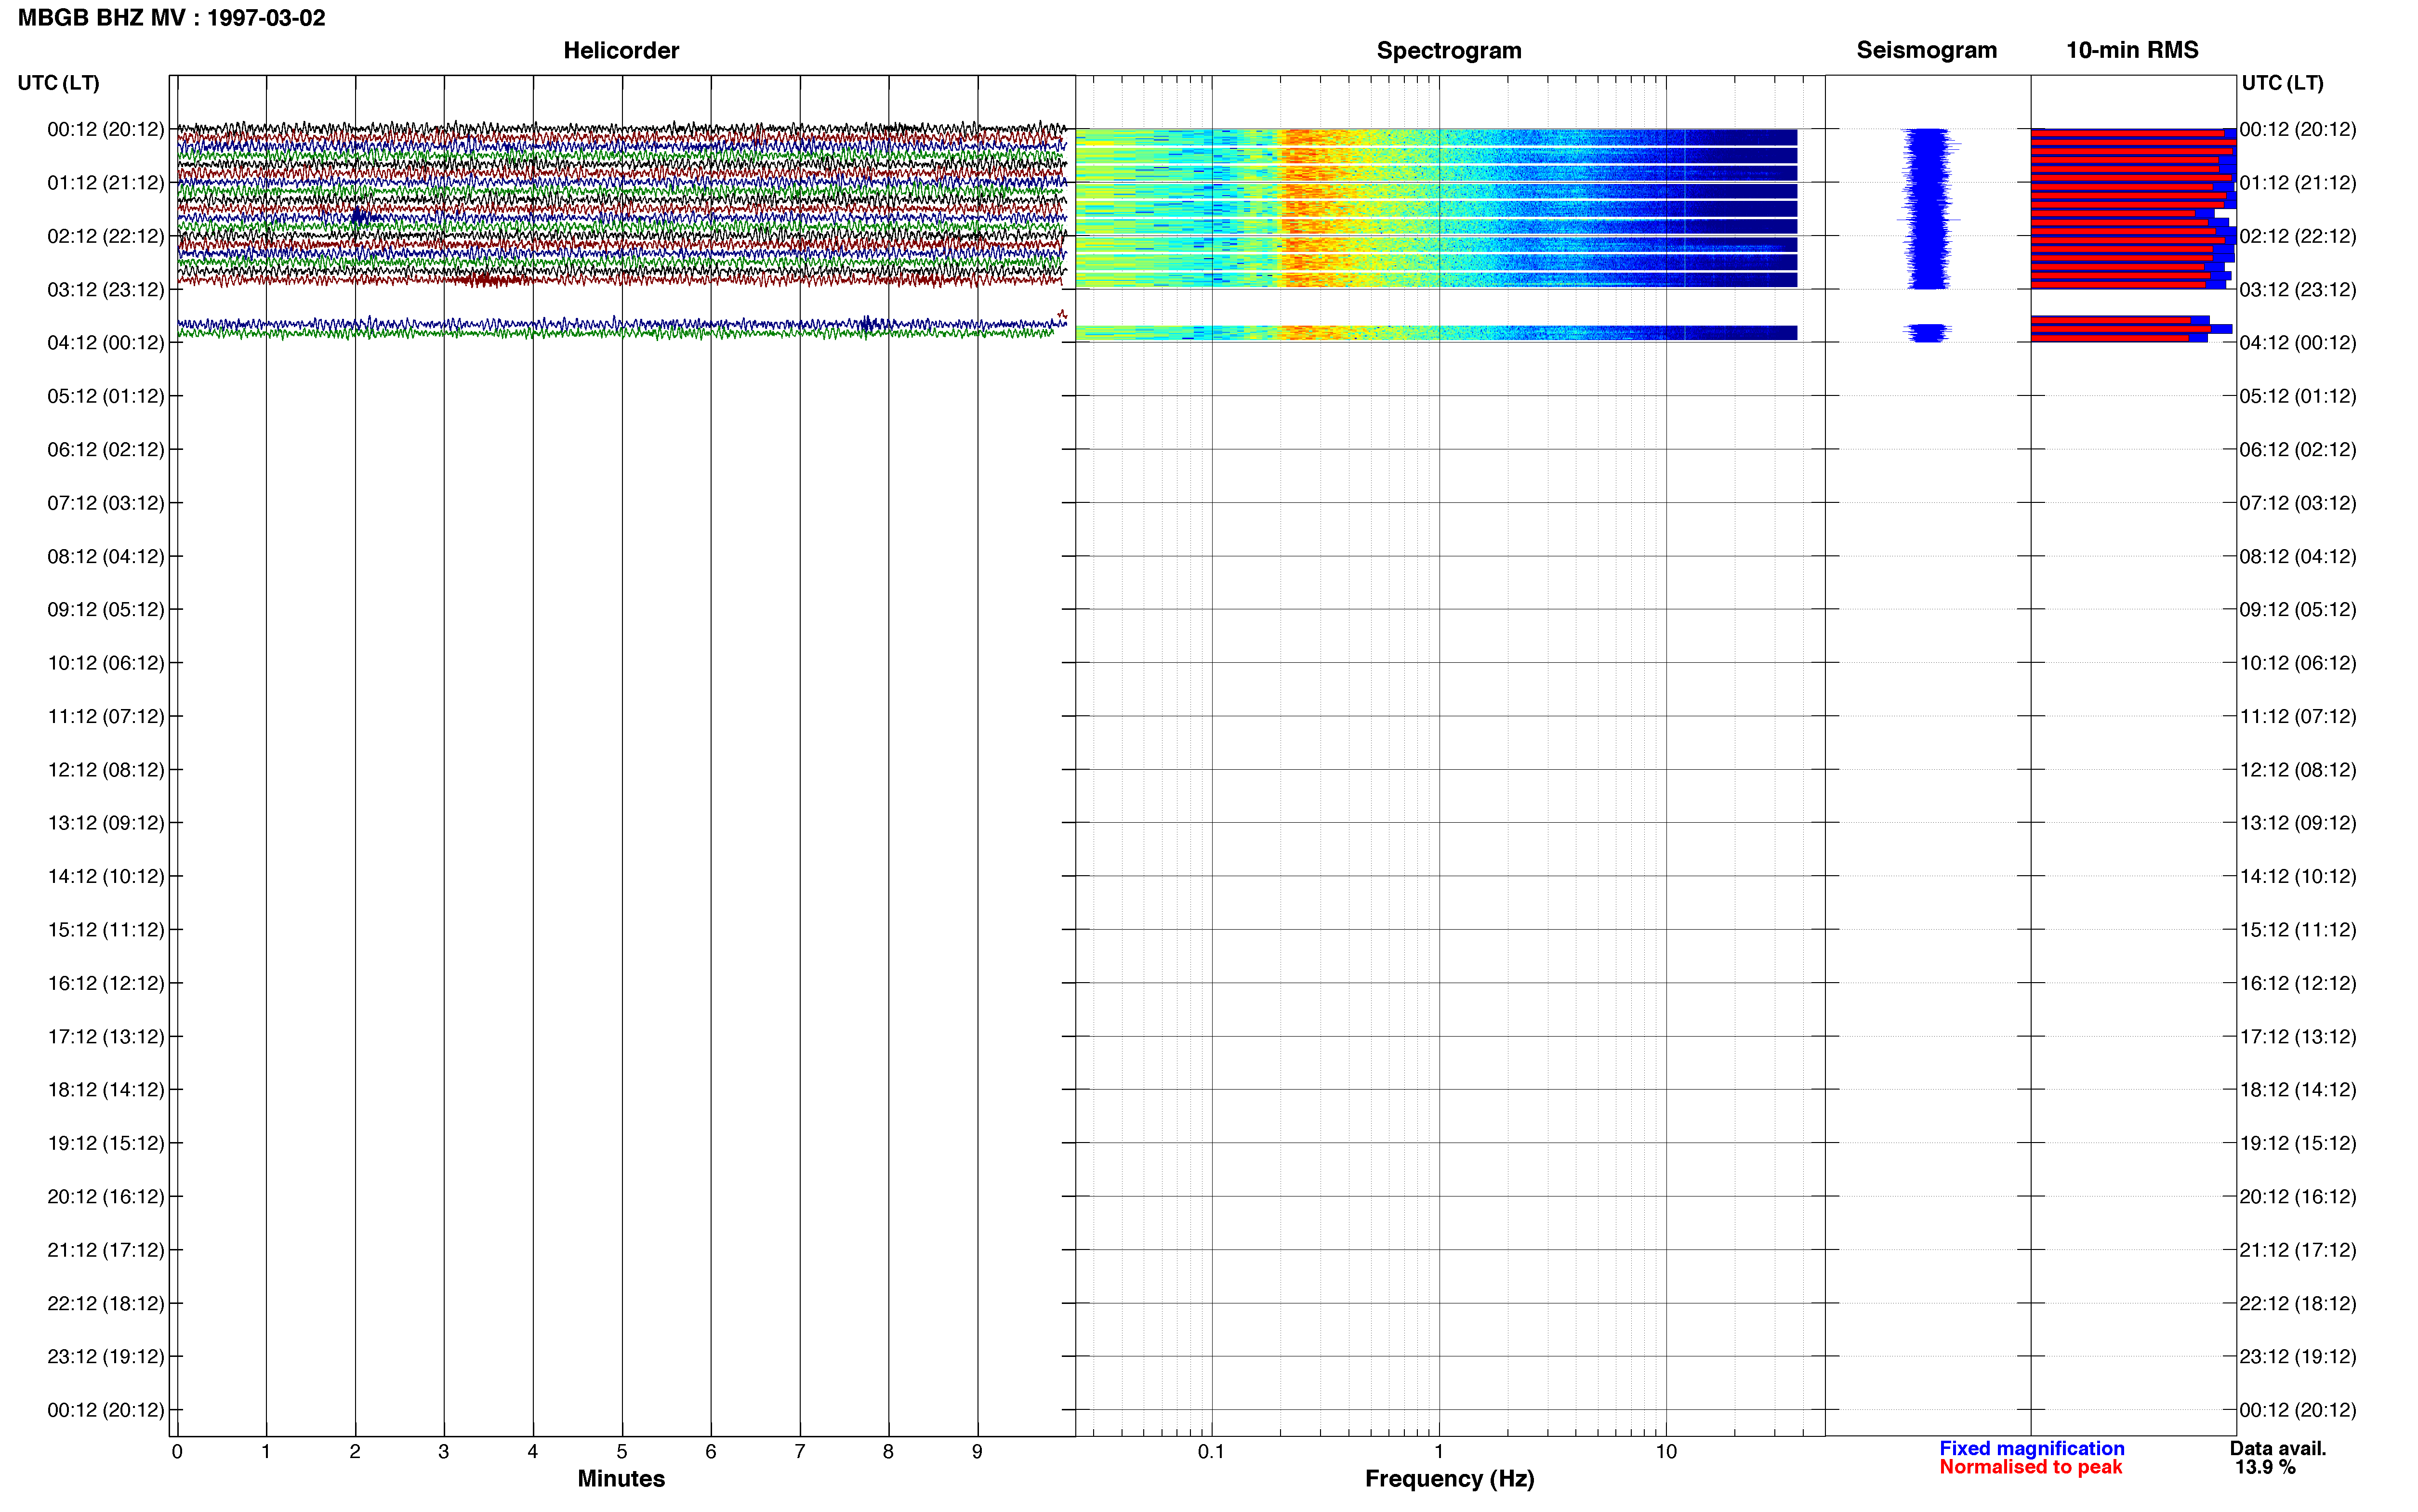Select the 'Helicorder' panel heading
The width and height of the screenshot is (2418, 1512).
(621, 50)
